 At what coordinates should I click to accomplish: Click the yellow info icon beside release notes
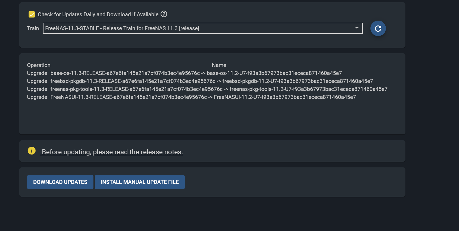[31, 151]
